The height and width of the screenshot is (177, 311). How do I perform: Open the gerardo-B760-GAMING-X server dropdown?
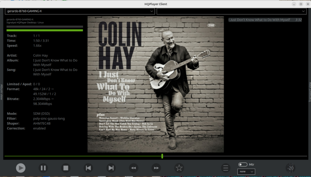[80, 11]
